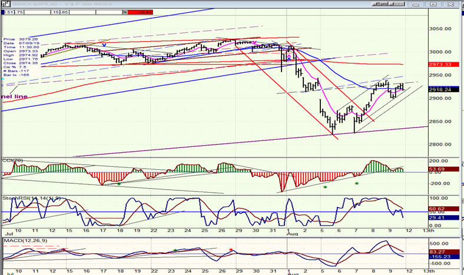Select the red -19.44 change field
464x275 pixels.
(x=140, y=12)
